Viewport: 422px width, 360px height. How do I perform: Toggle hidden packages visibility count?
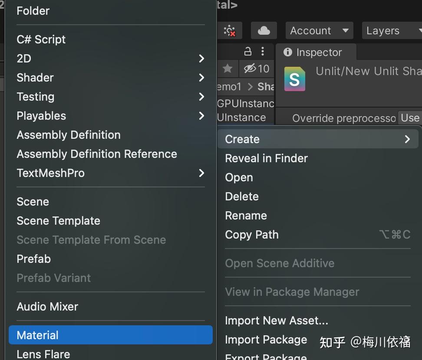click(x=256, y=69)
